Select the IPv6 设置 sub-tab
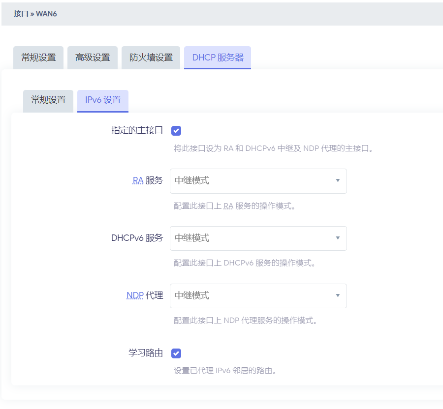443x409 pixels. [103, 100]
